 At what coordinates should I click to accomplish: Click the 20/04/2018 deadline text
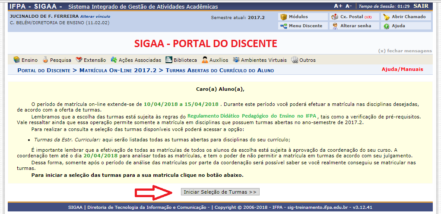pyautogui.click(x=100, y=156)
